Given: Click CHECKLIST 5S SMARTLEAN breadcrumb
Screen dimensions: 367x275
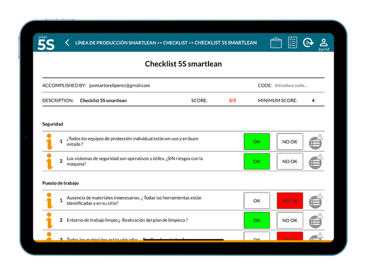Looking at the screenshot, I should click(x=226, y=43).
